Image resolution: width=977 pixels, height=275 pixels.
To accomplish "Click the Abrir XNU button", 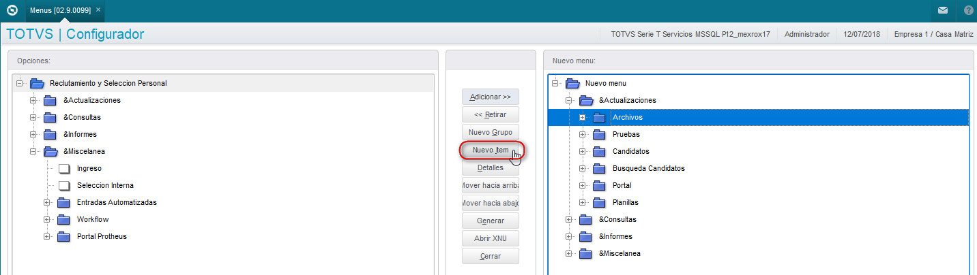I will pos(491,238).
